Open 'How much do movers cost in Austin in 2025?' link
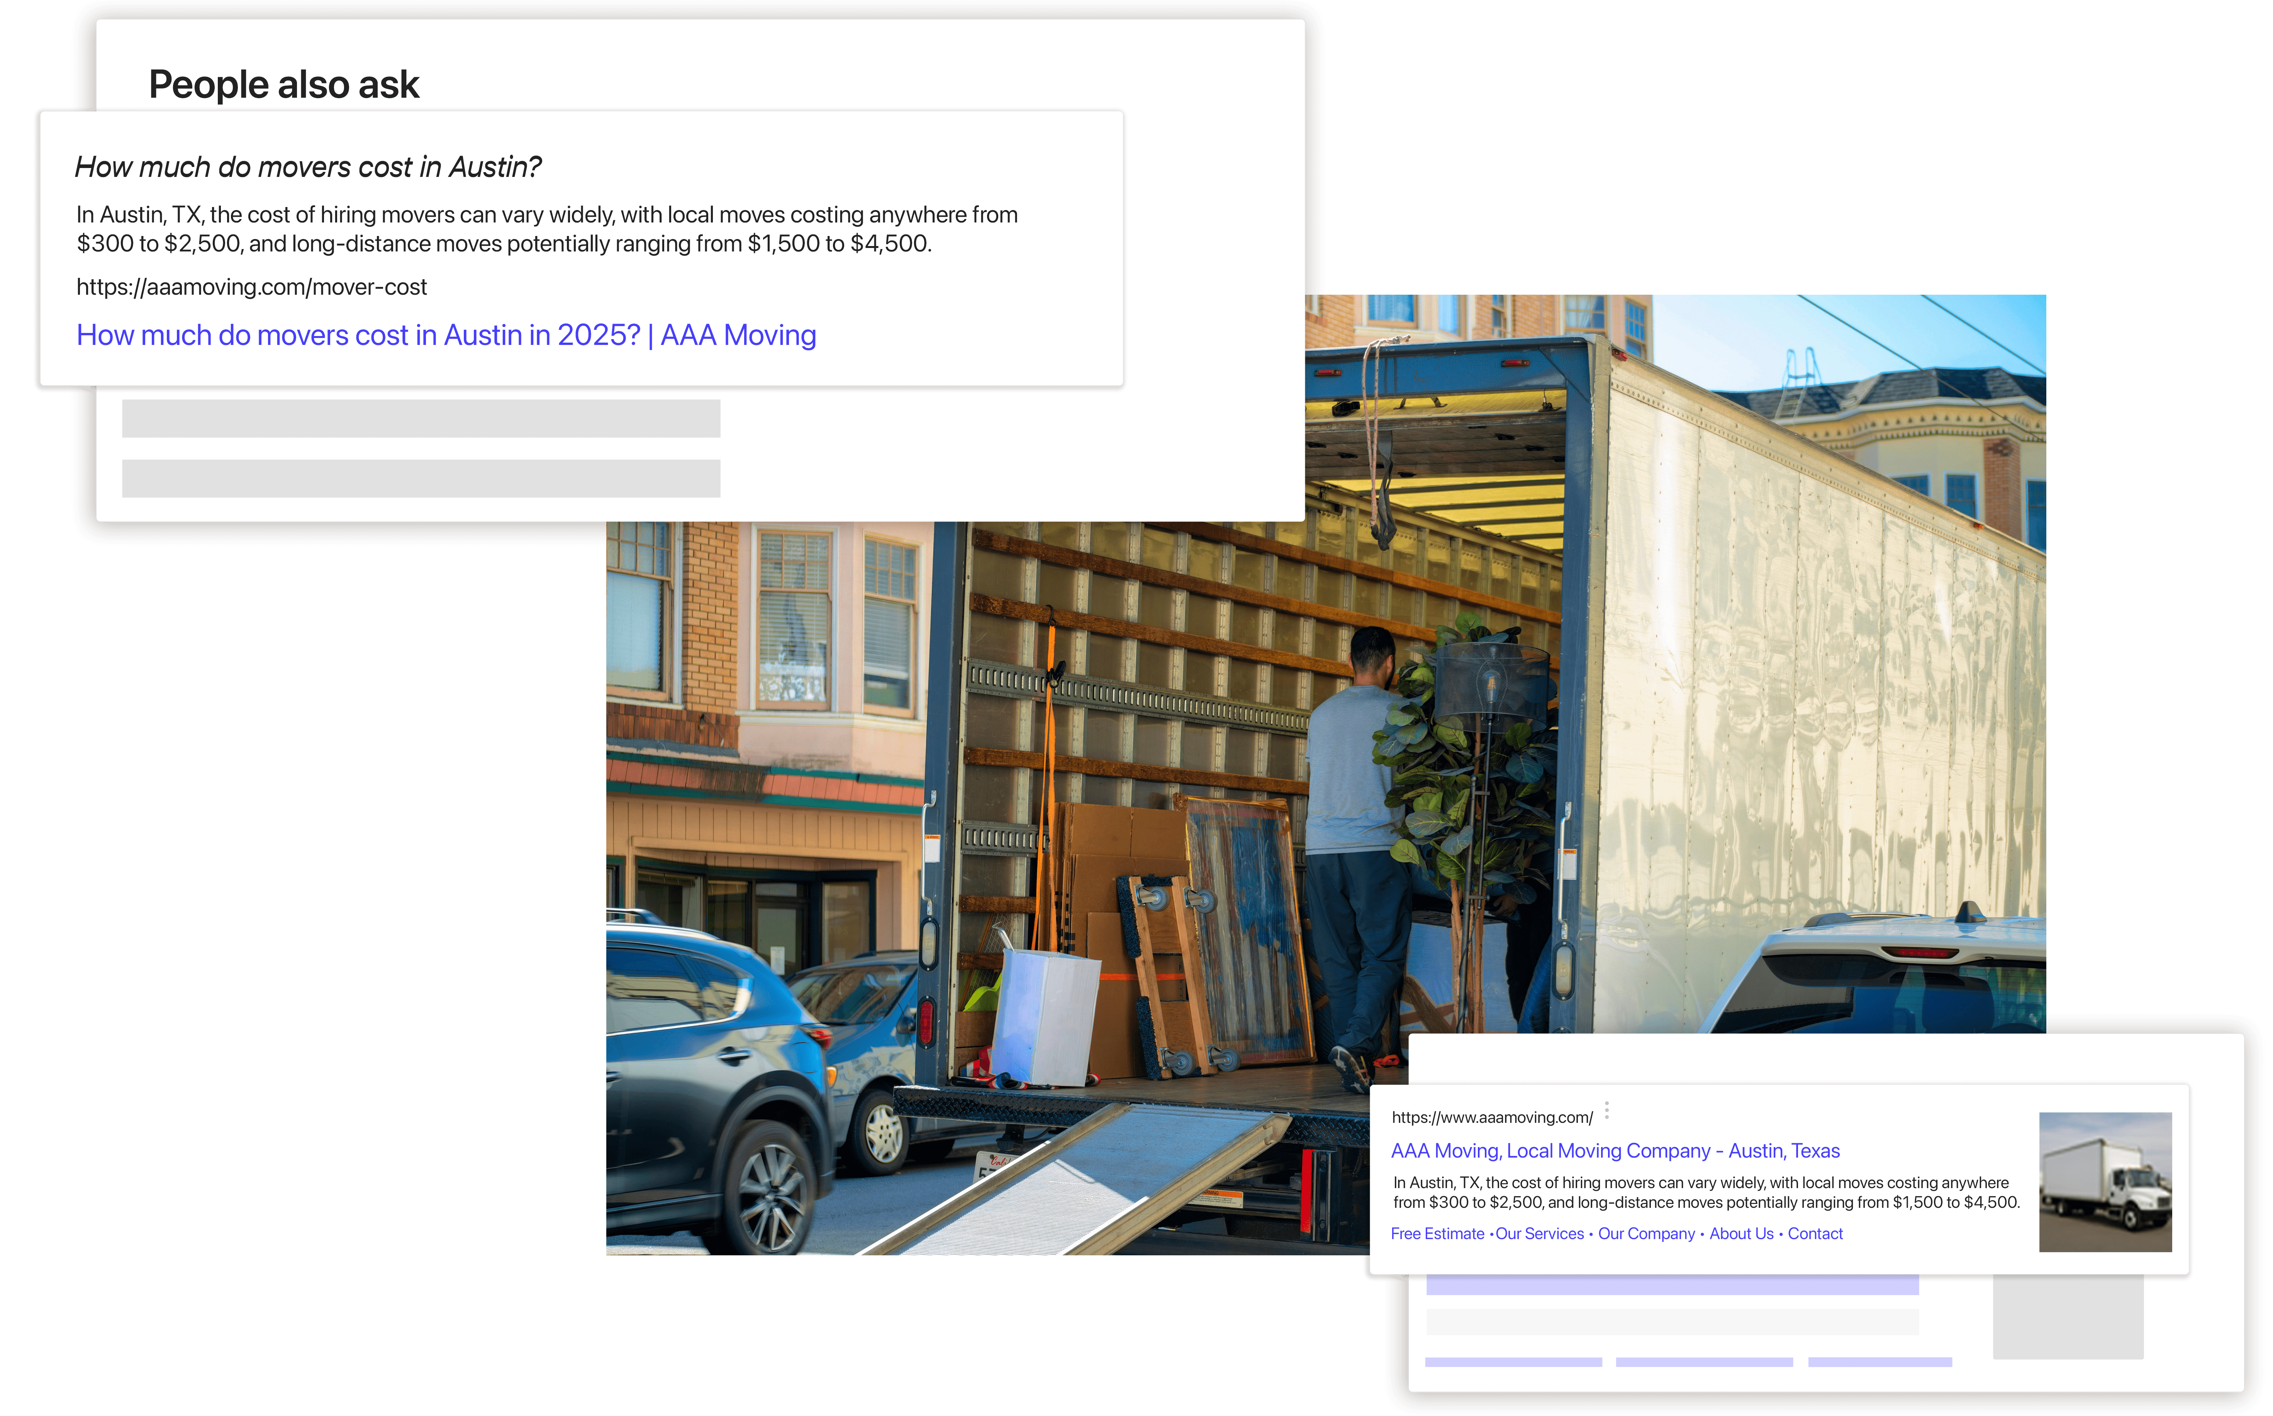Image resolution: width=2273 pixels, height=1416 pixels. (446, 335)
